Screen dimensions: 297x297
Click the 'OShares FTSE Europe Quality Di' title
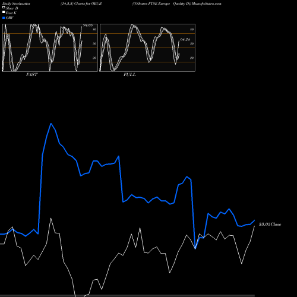click(162, 4)
